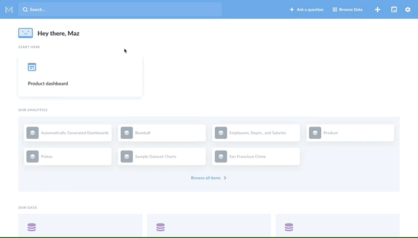Click the Pulses collection icon

pos(33,156)
